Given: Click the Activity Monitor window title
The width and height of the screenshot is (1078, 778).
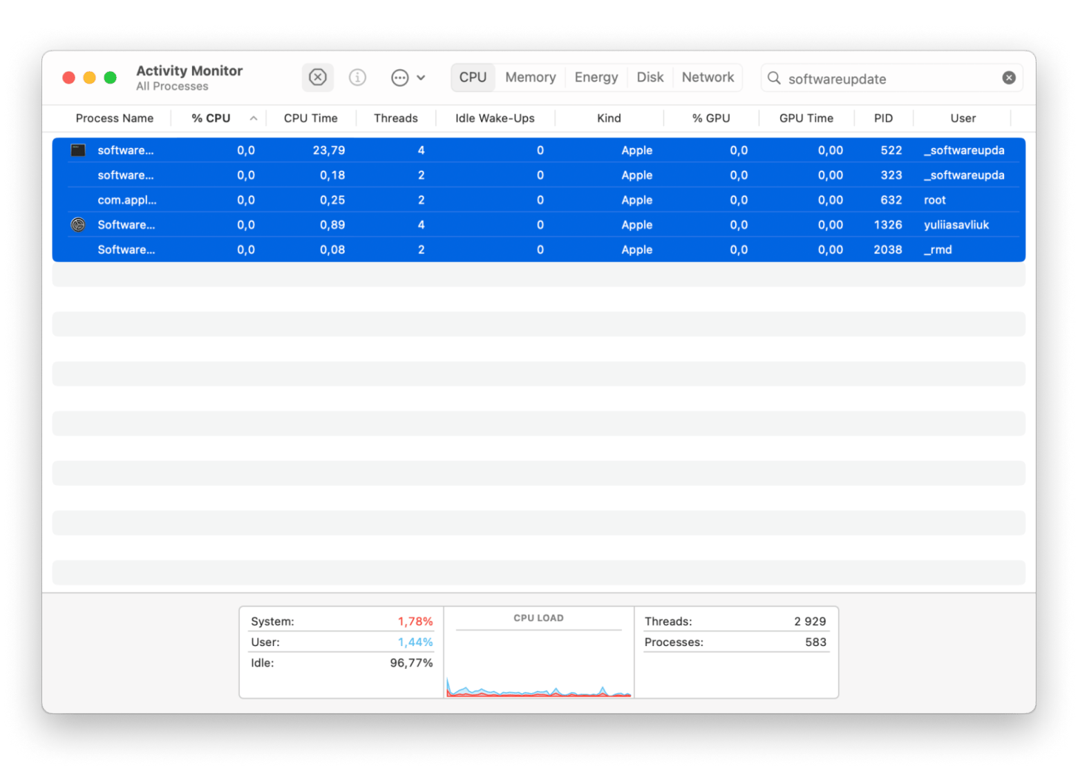Looking at the screenshot, I should [189, 70].
